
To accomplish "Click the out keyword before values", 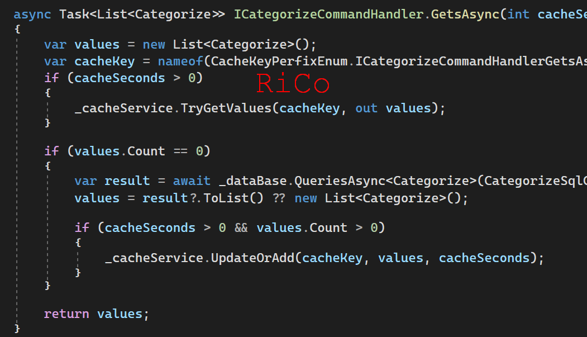I will (366, 108).
